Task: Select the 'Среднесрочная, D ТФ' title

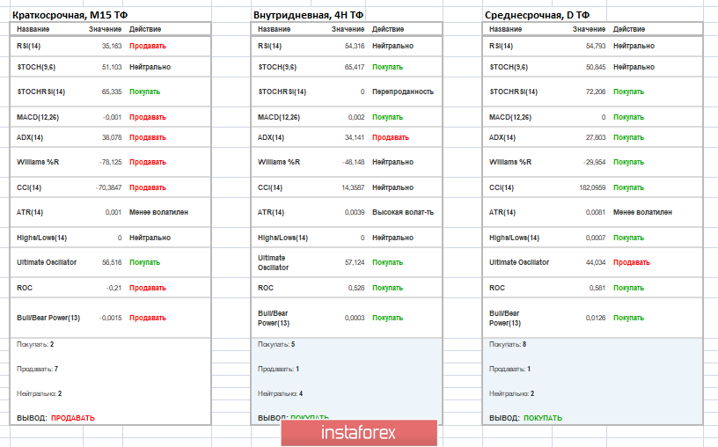Action: [537, 15]
